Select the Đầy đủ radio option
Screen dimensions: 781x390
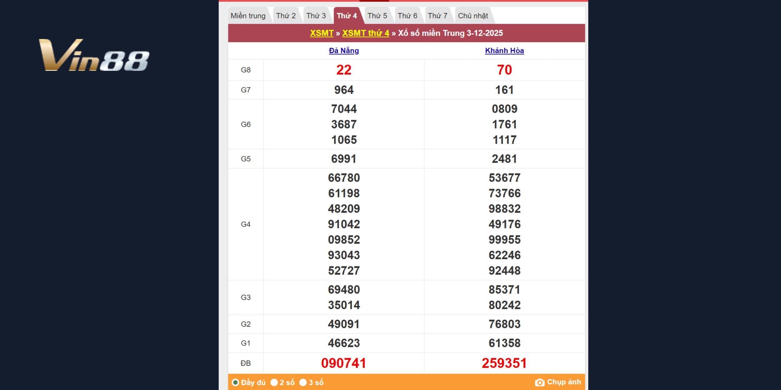pyautogui.click(x=236, y=383)
